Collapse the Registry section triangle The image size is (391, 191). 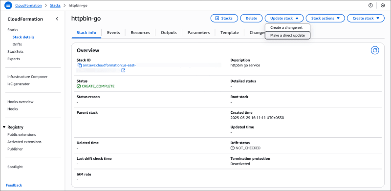tap(4, 127)
